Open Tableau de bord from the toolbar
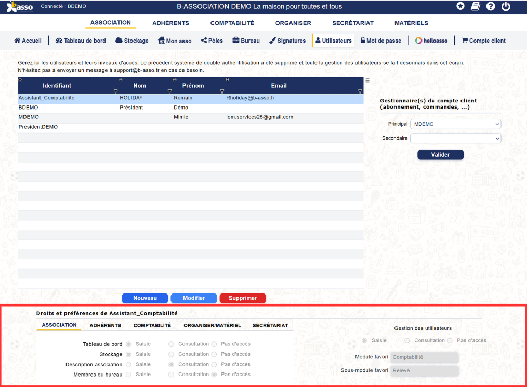527x387 pixels. point(81,41)
